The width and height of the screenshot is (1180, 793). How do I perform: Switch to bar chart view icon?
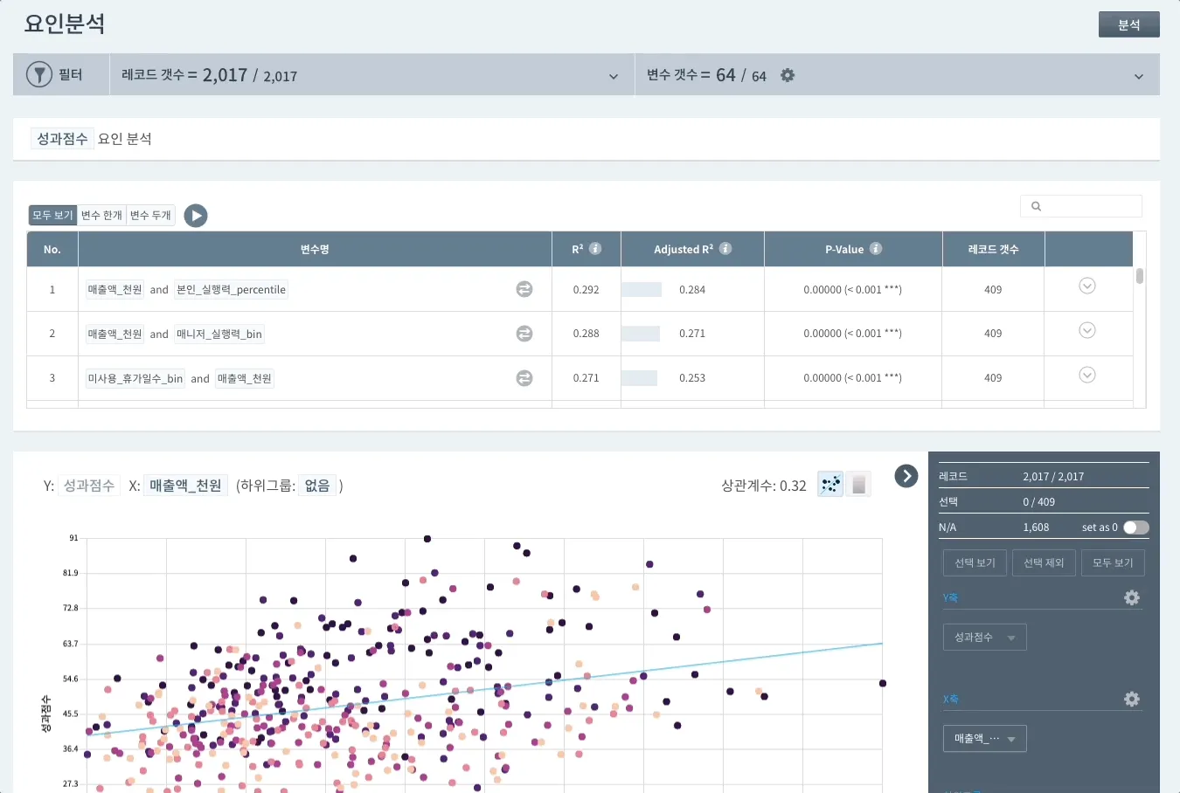click(859, 484)
